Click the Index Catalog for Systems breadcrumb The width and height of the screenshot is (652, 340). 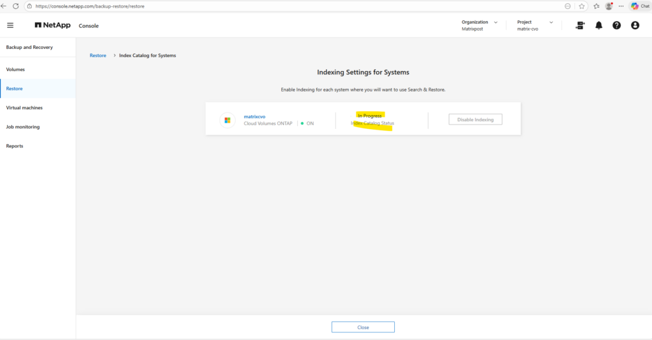pos(148,55)
